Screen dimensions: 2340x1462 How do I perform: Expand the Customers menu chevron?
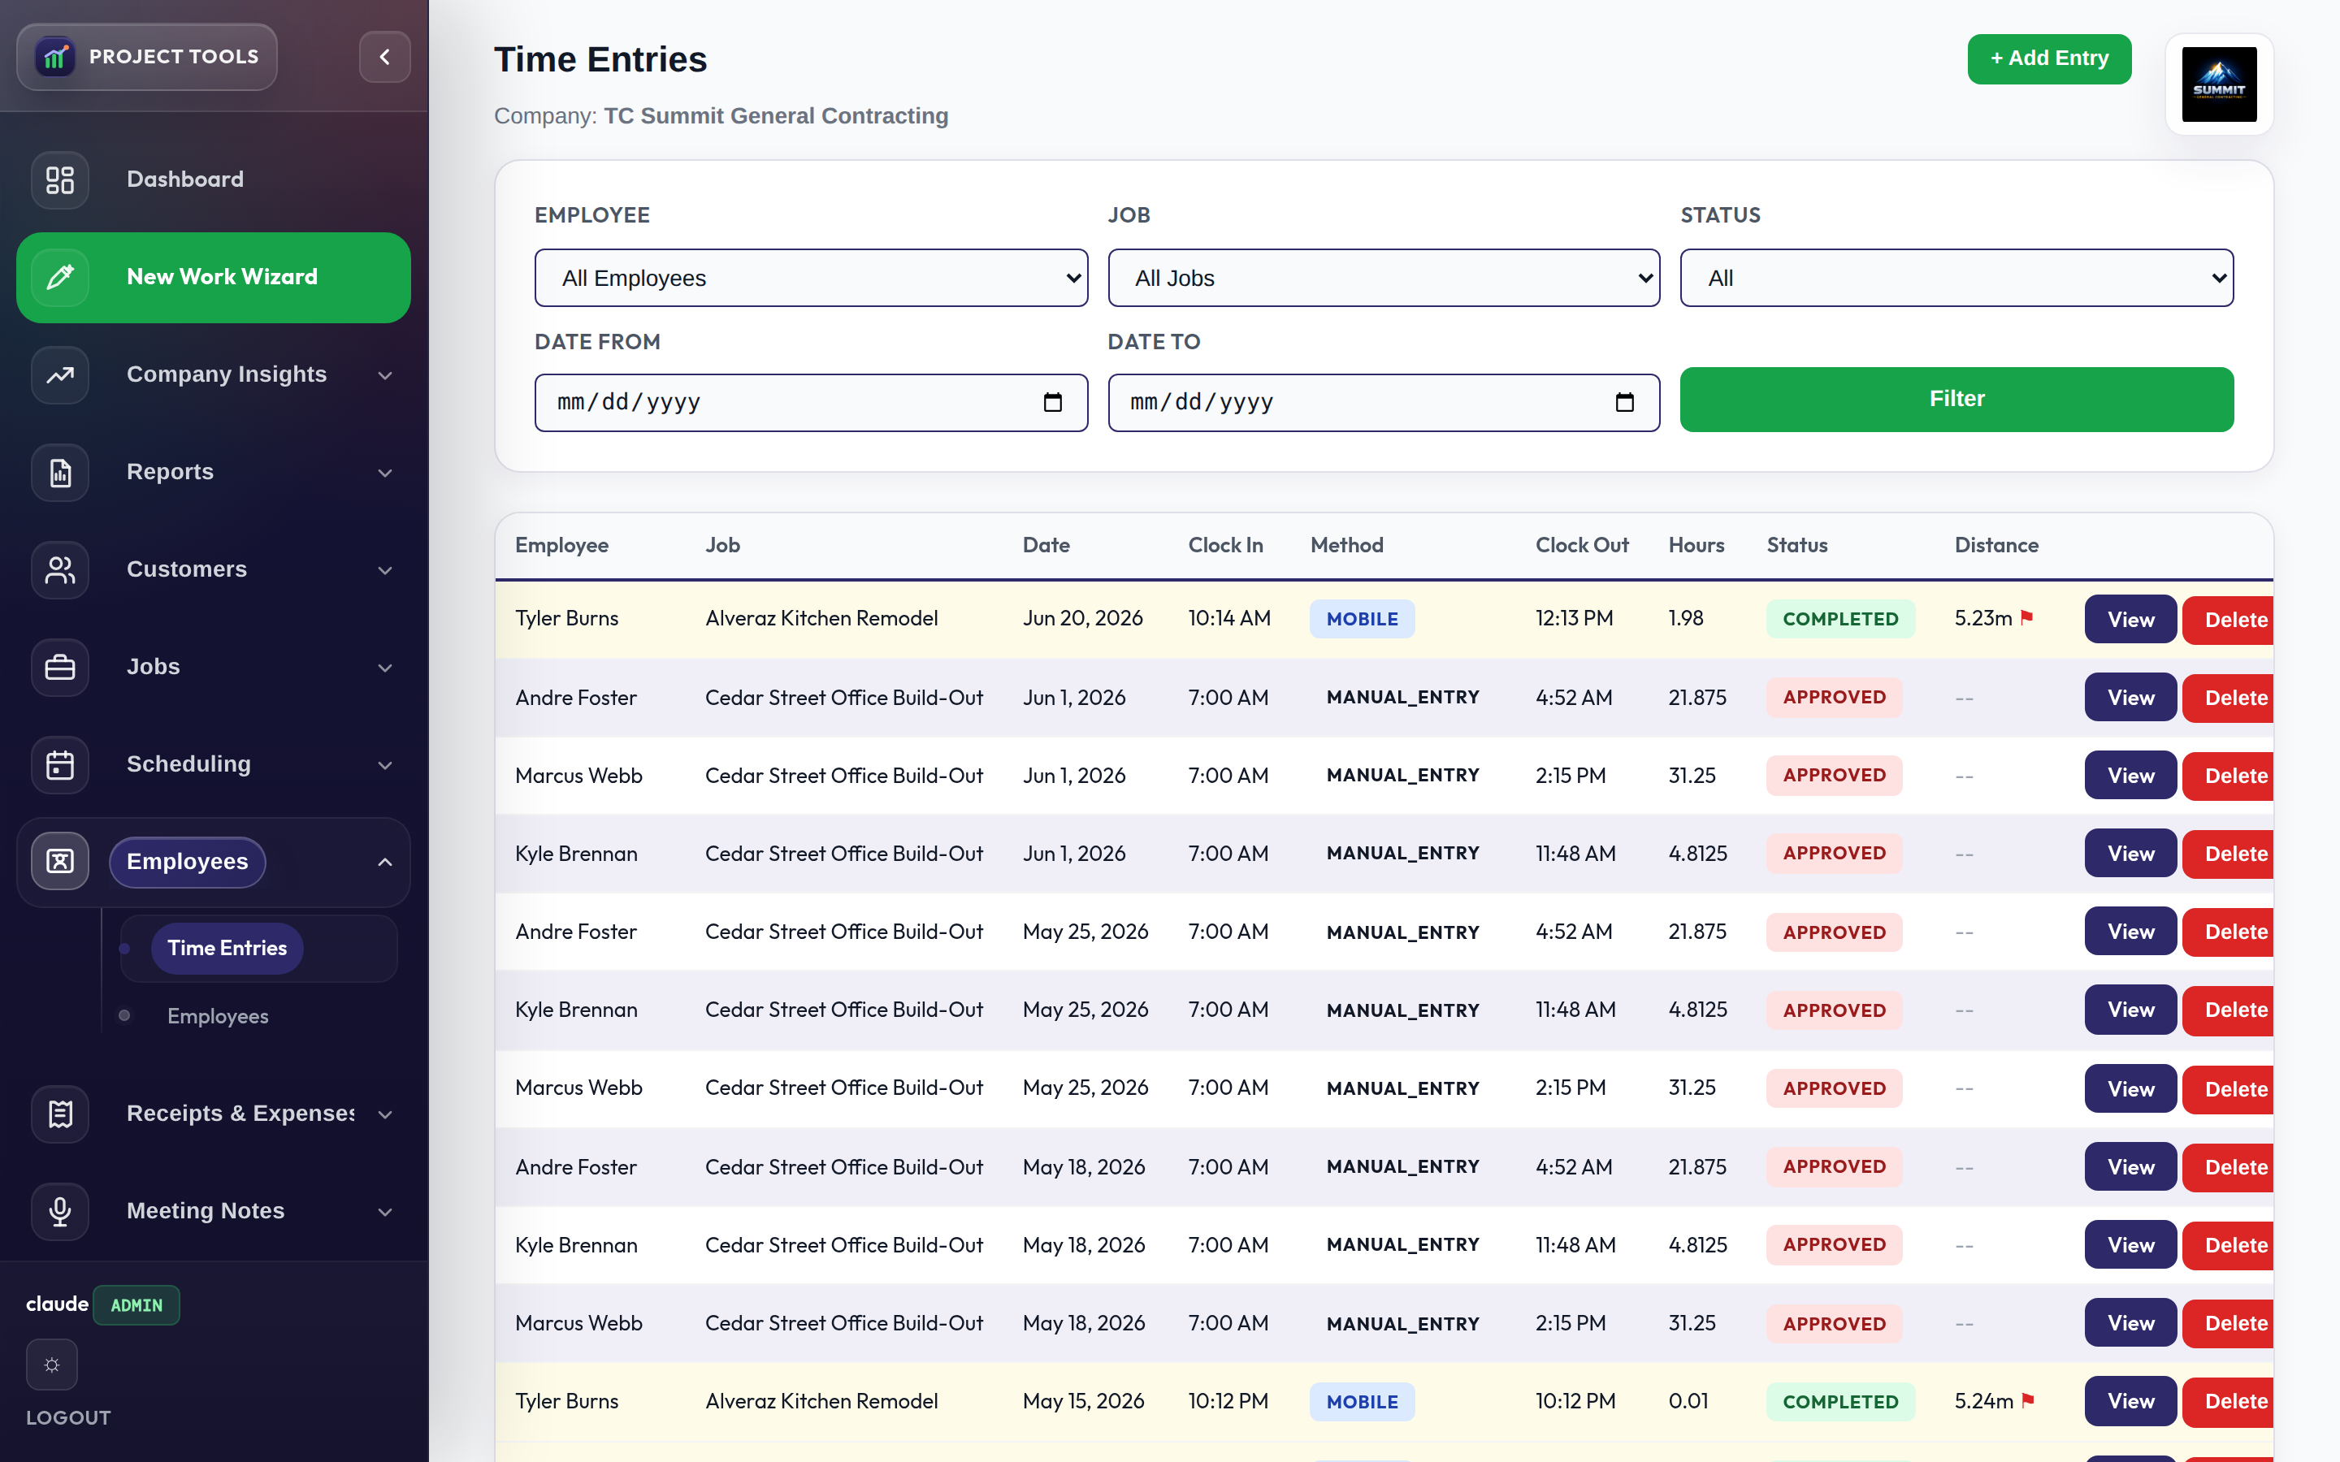click(385, 570)
